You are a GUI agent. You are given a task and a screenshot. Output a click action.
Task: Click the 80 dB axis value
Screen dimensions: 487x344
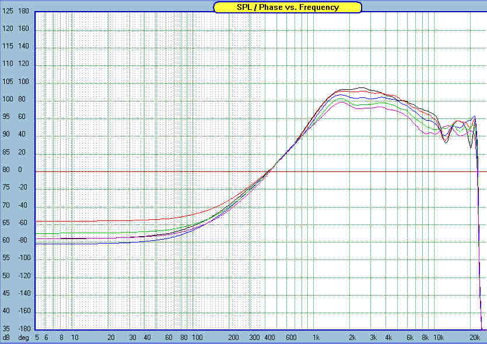6,170
